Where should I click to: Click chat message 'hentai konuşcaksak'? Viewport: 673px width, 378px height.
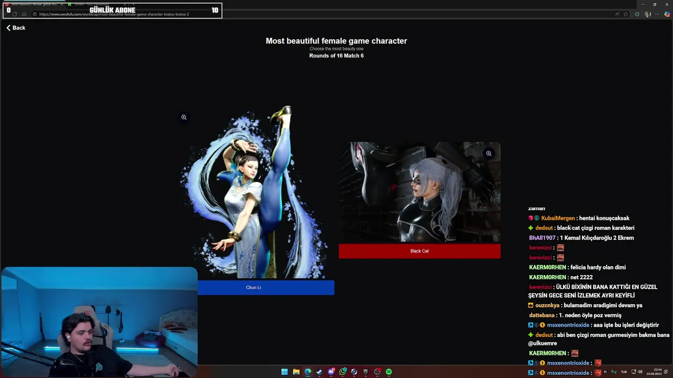[604, 218]
